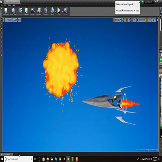Click the Build toolbar icon

[52, 11]
